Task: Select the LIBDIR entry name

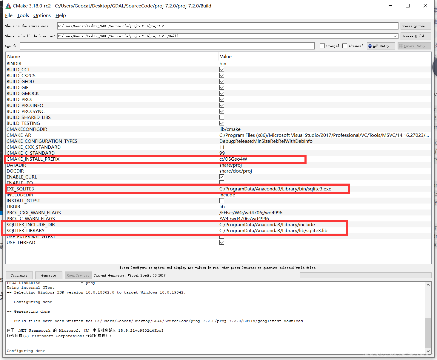Action: 13,207
